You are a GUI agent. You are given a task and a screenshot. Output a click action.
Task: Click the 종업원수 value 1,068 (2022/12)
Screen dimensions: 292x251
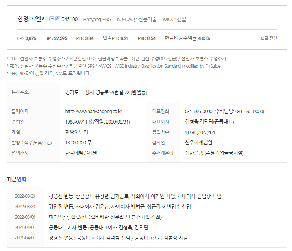click(200, 132)
